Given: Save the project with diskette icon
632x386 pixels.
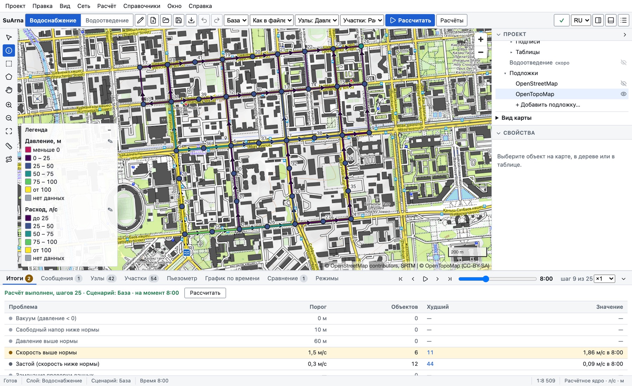Looking at the screenshot, I should (x=178, y=20).
